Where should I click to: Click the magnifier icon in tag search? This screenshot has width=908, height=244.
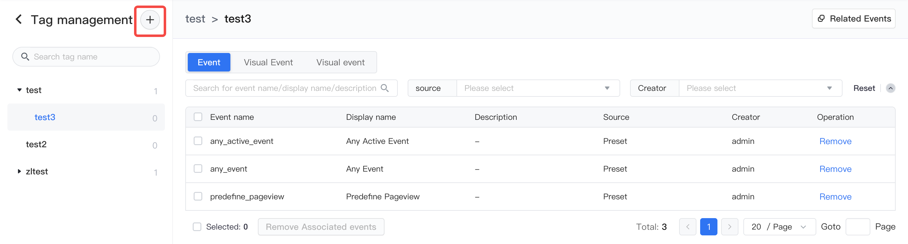25,57
